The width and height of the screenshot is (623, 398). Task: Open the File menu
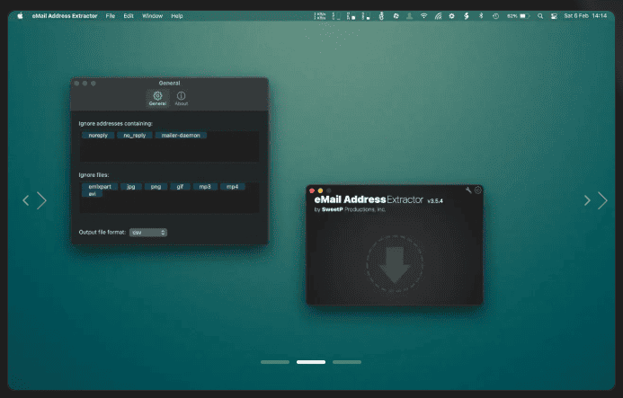[x=111, y=16]
